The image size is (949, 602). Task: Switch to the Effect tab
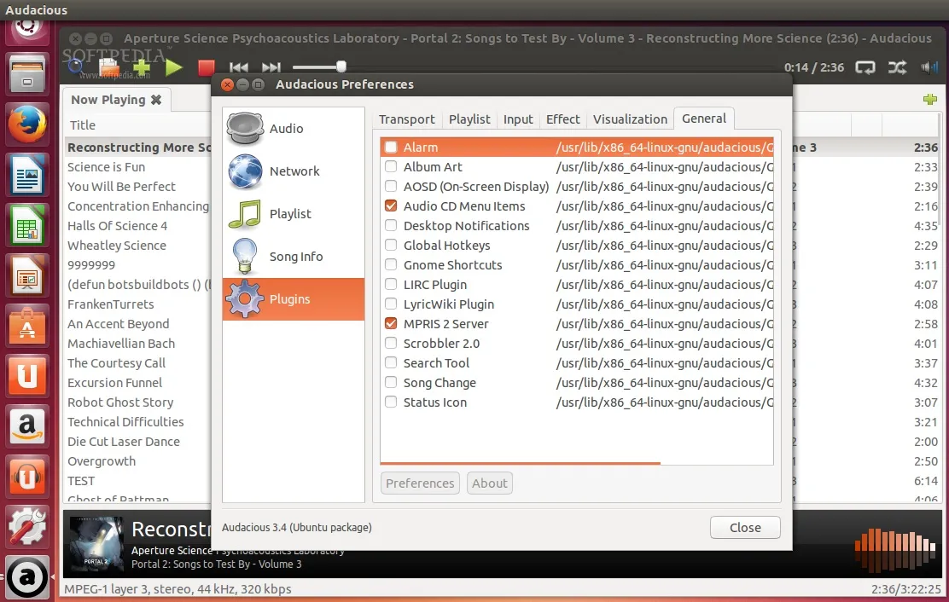(x=562, y=119)
